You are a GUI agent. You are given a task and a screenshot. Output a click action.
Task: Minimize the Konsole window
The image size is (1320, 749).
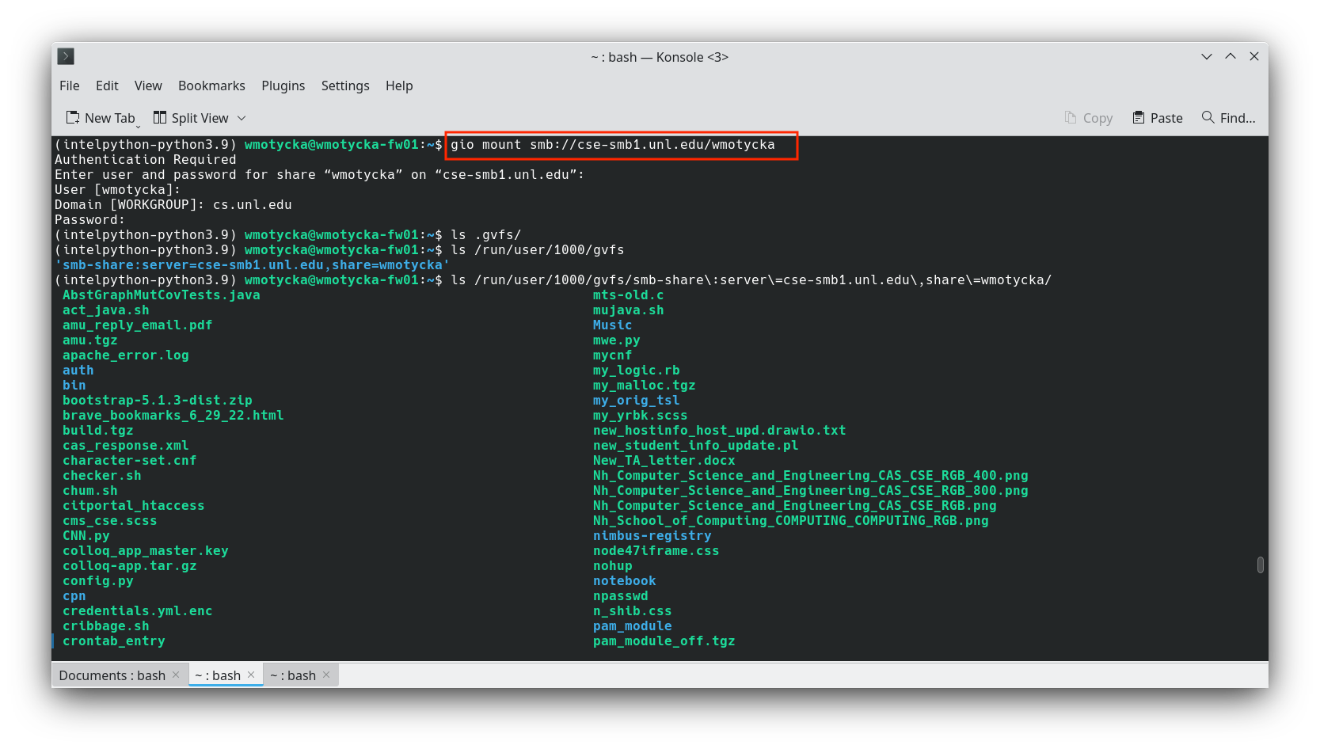pyautogui.click(x=1207, y=56)
